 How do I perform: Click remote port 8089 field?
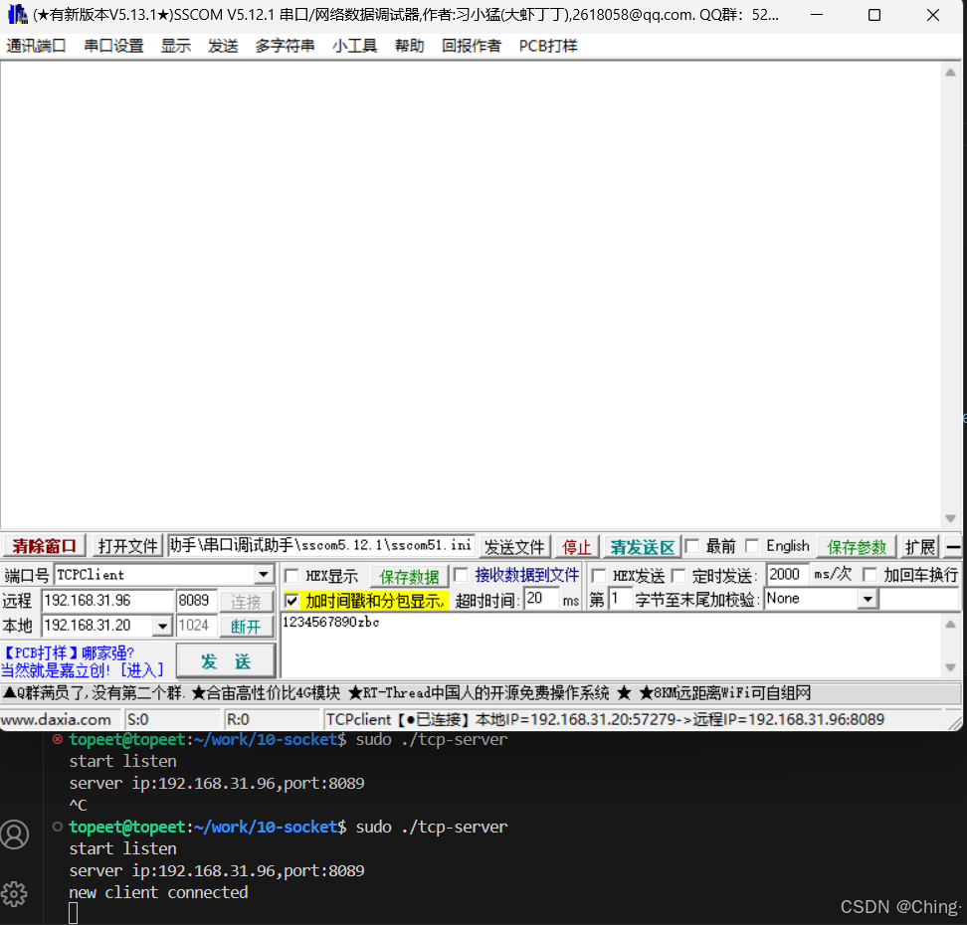pyautogui.click(x=196, y=601)
